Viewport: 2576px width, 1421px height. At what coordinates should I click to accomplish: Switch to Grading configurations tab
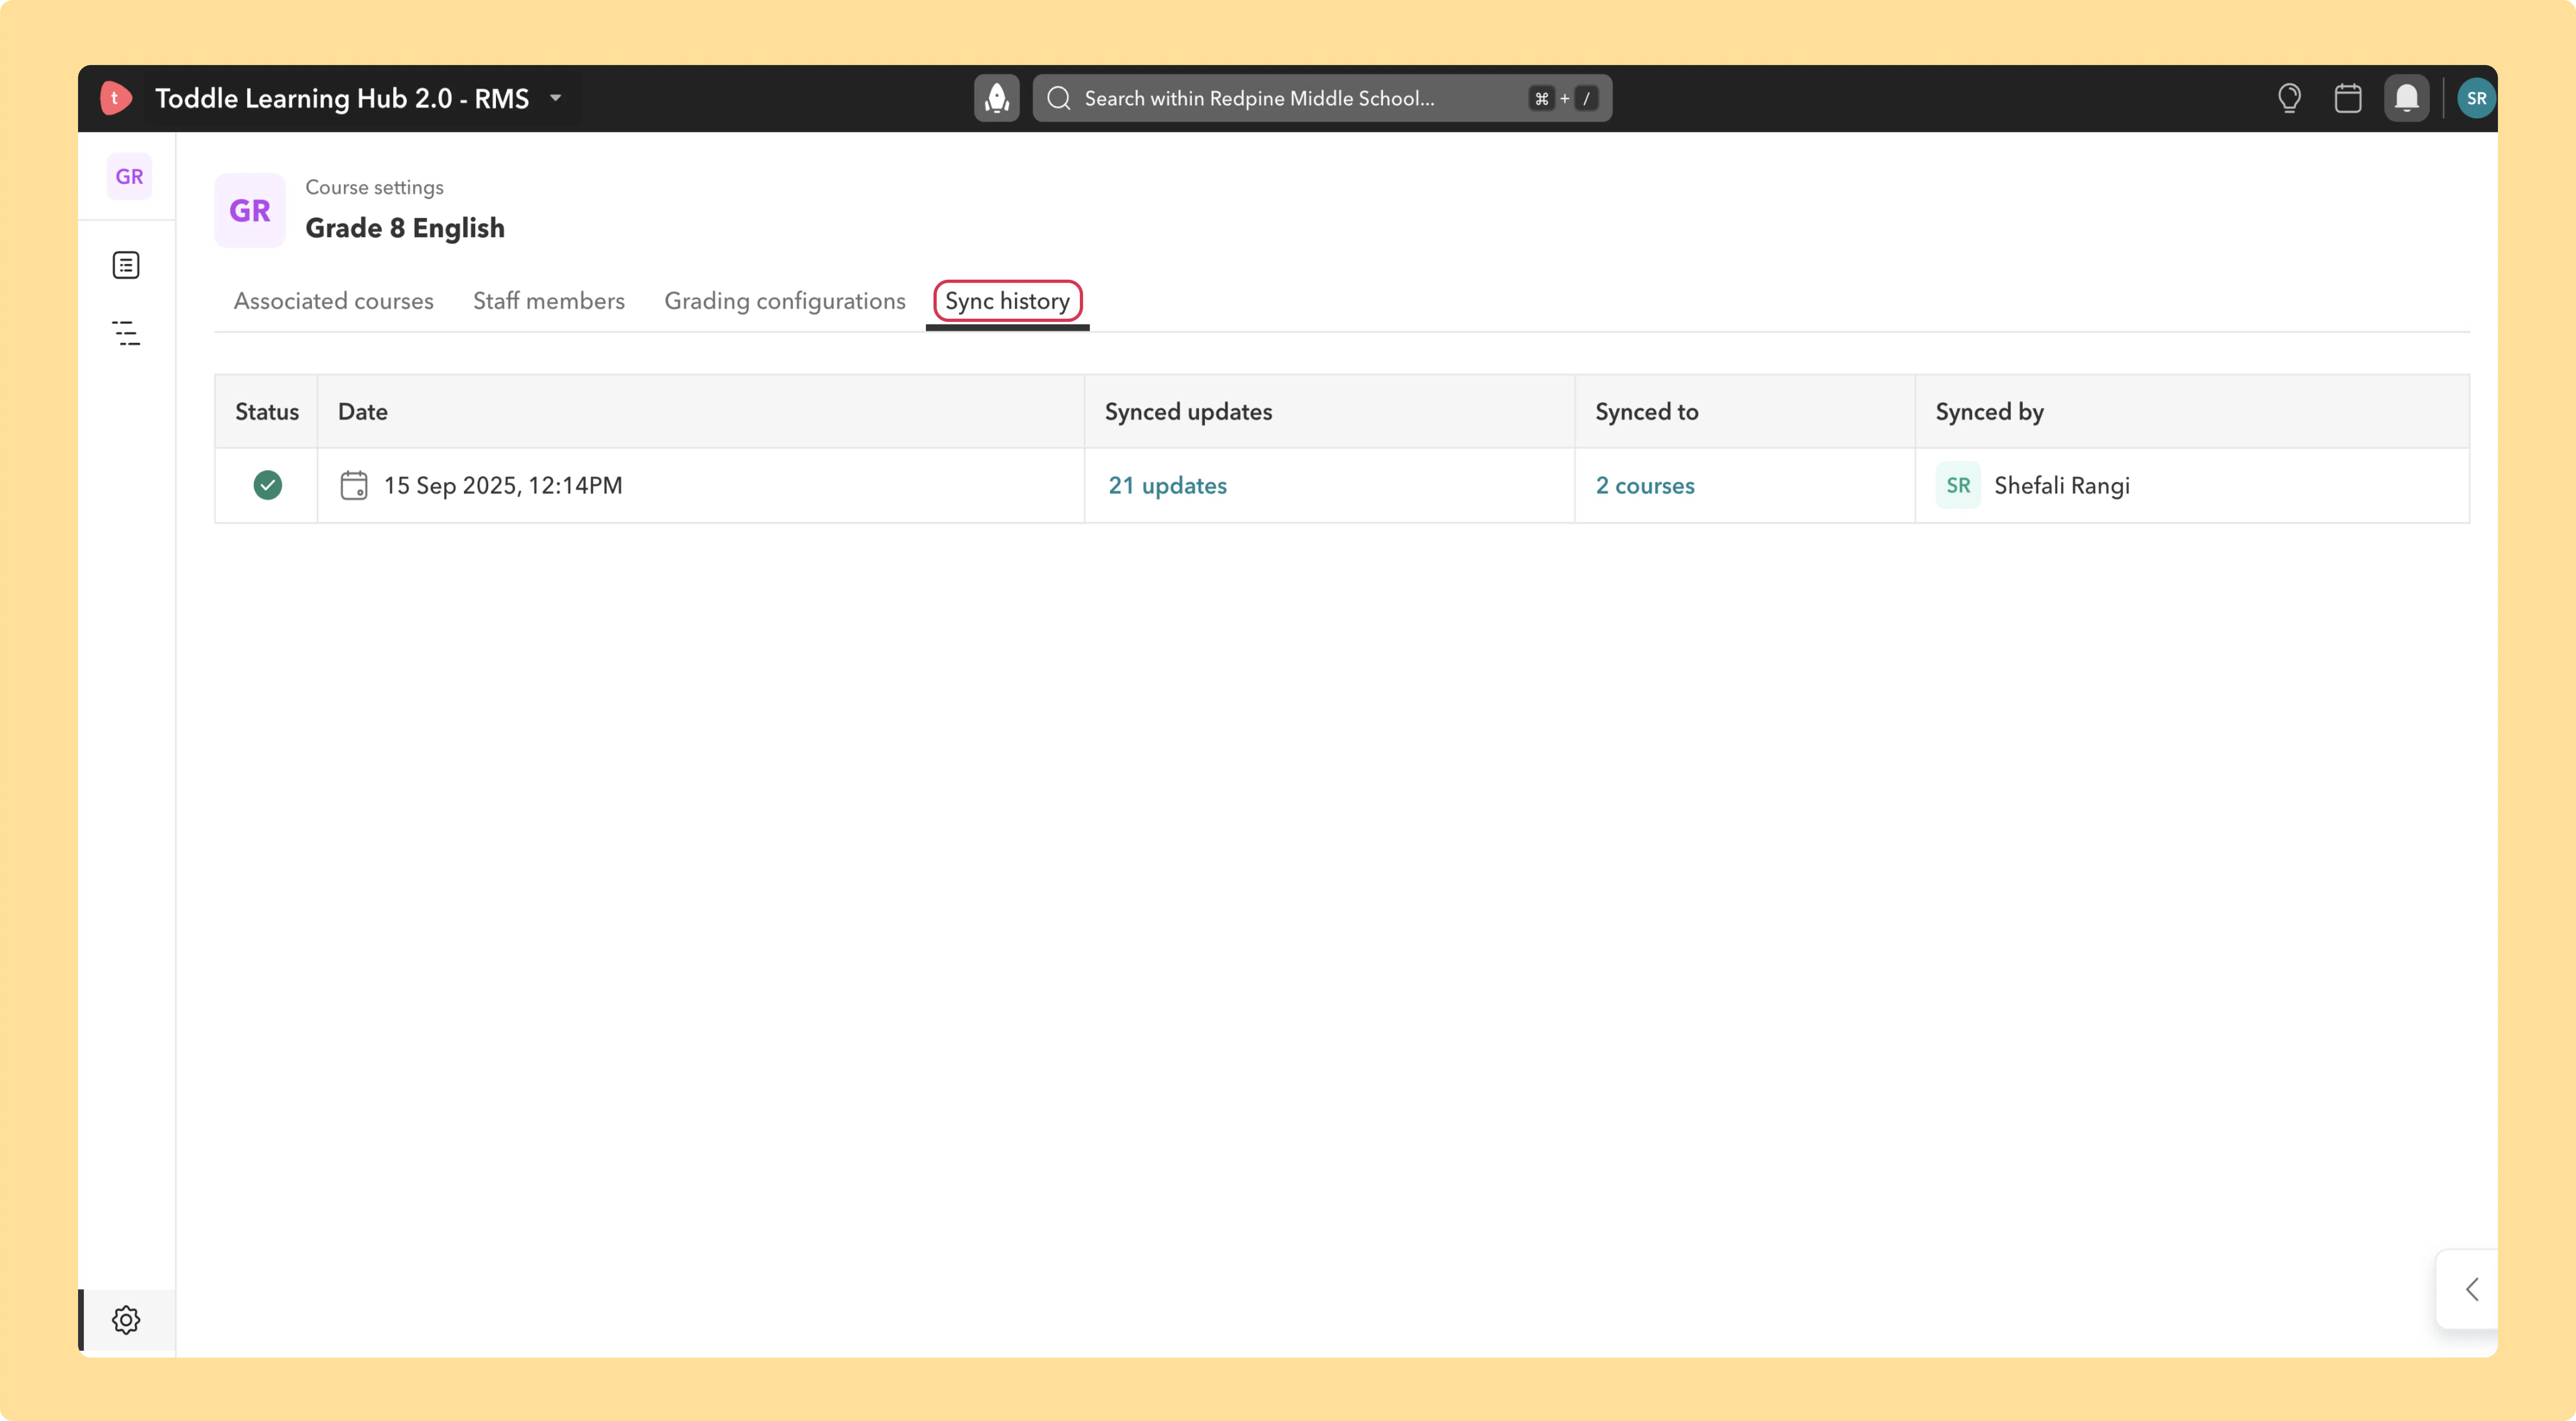[785, 301]
